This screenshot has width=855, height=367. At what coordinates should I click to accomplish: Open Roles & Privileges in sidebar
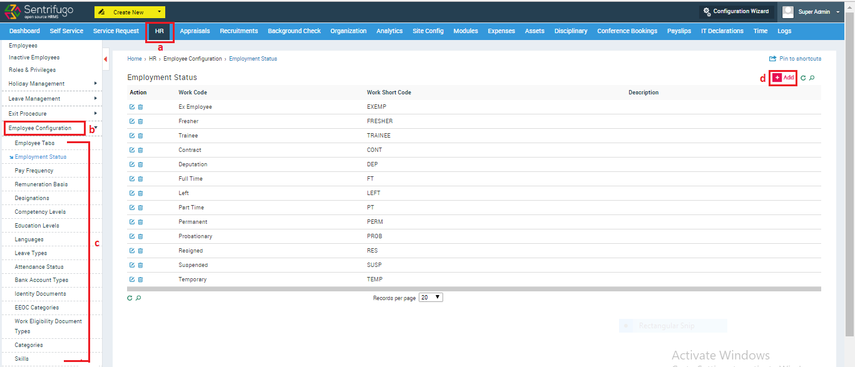click(33, 70)
